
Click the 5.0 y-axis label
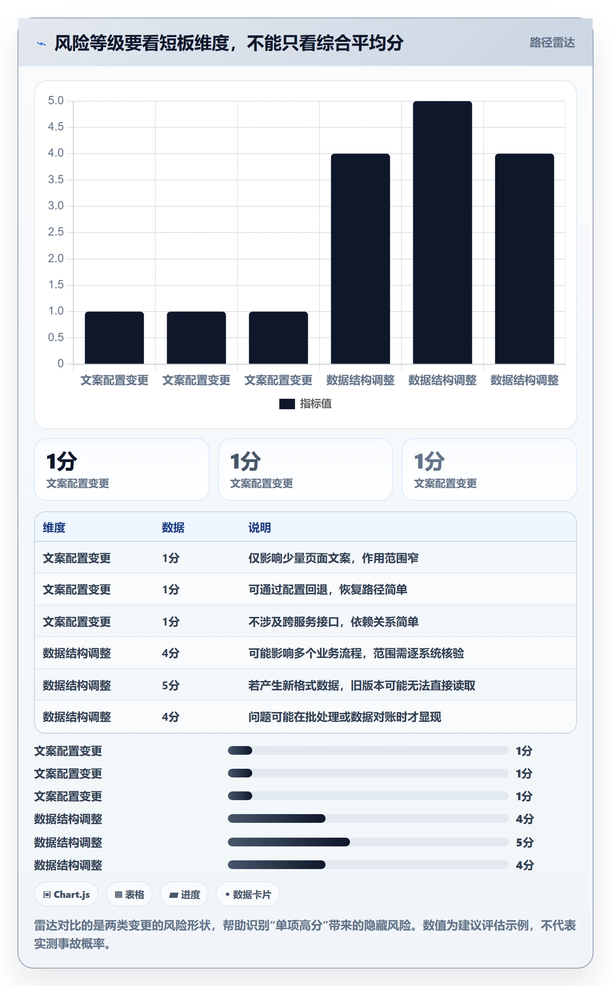[x=56, y=100]
